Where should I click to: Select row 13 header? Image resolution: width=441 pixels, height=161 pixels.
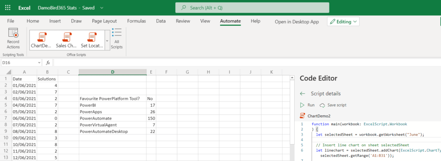pyautogui.click(x=6, y=158)
